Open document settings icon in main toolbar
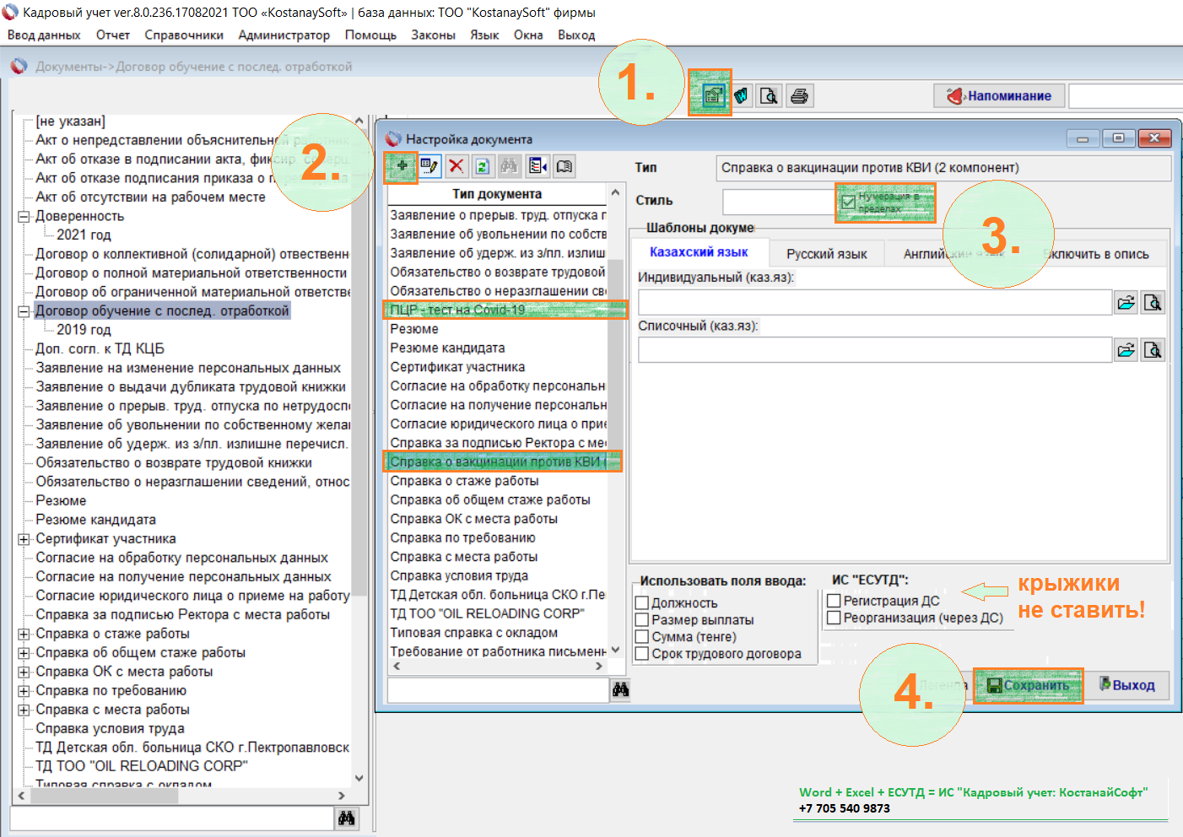 [x=712, y=95]
